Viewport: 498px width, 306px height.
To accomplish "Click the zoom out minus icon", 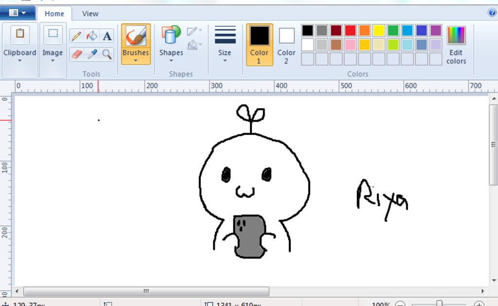I will tap(400, 304).
